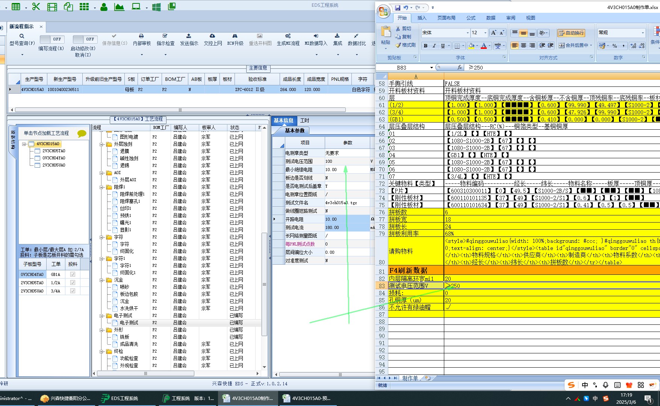Viewport: 660px width, 406px height.
Task: Click the 发送指示 upload icon
Action: click(189, 36)
